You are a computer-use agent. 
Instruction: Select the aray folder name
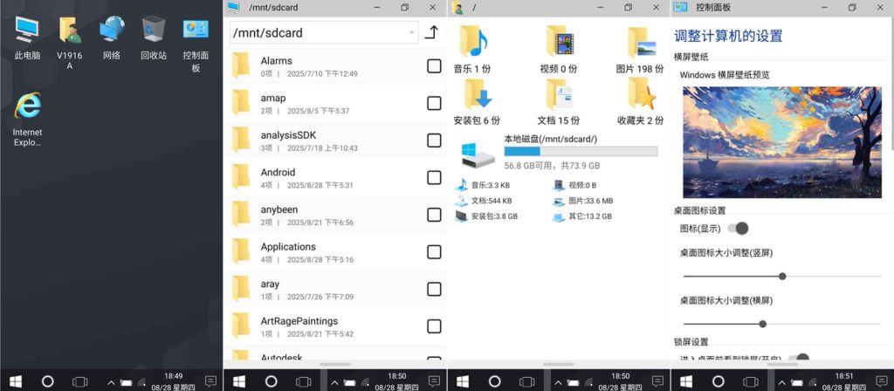coord(270,284)
